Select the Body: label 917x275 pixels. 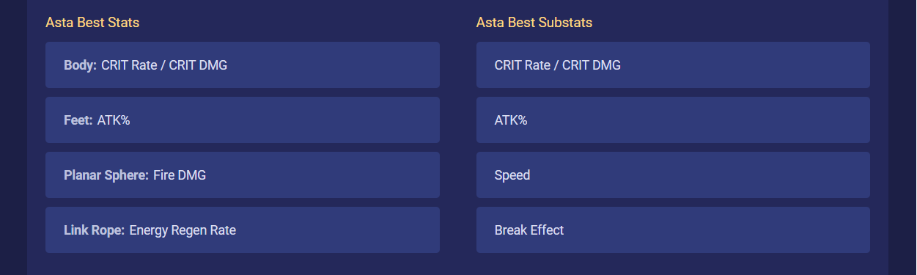(x=80, y=65)
